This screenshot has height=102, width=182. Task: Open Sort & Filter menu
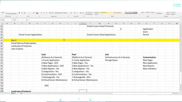coord(168,13)
